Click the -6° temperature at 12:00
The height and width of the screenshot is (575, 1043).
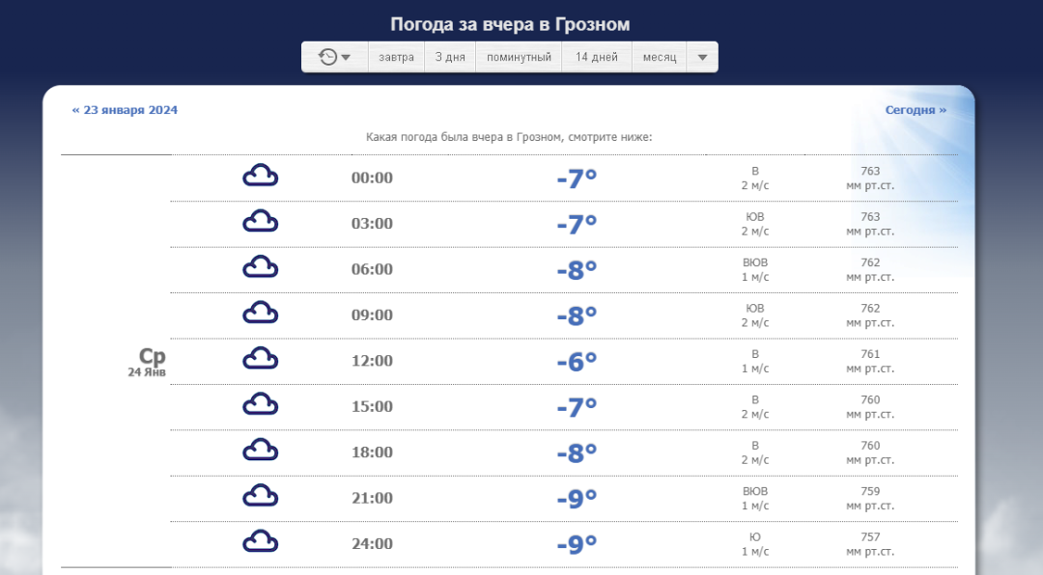pyautogui.click(x=577, y=361)
